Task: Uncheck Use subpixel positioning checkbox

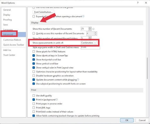Action: click(34, 84)
